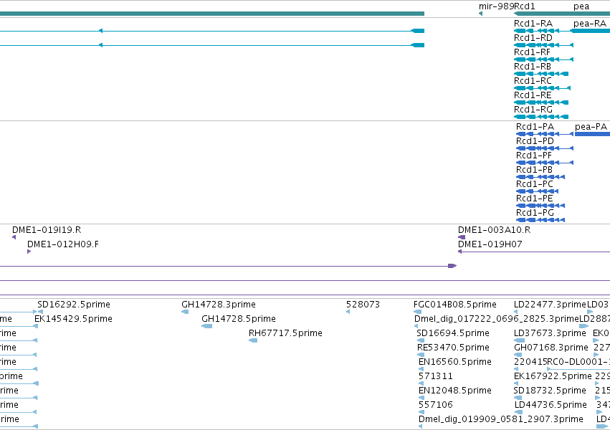Image resolution: width=610 pixels, height=430 pixels.
Task: Click the small mir-989 gene arrow glyph
Action: click(x=480, y=14)
